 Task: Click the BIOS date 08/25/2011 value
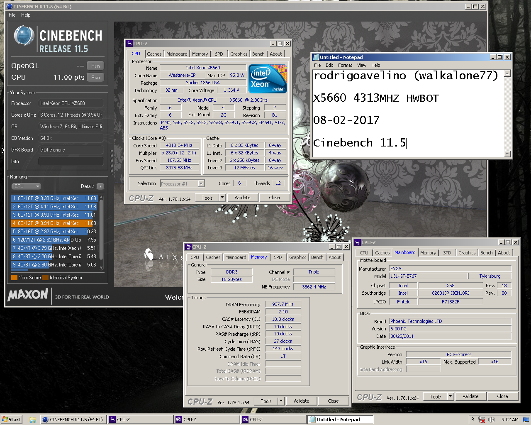click(450, 336)
